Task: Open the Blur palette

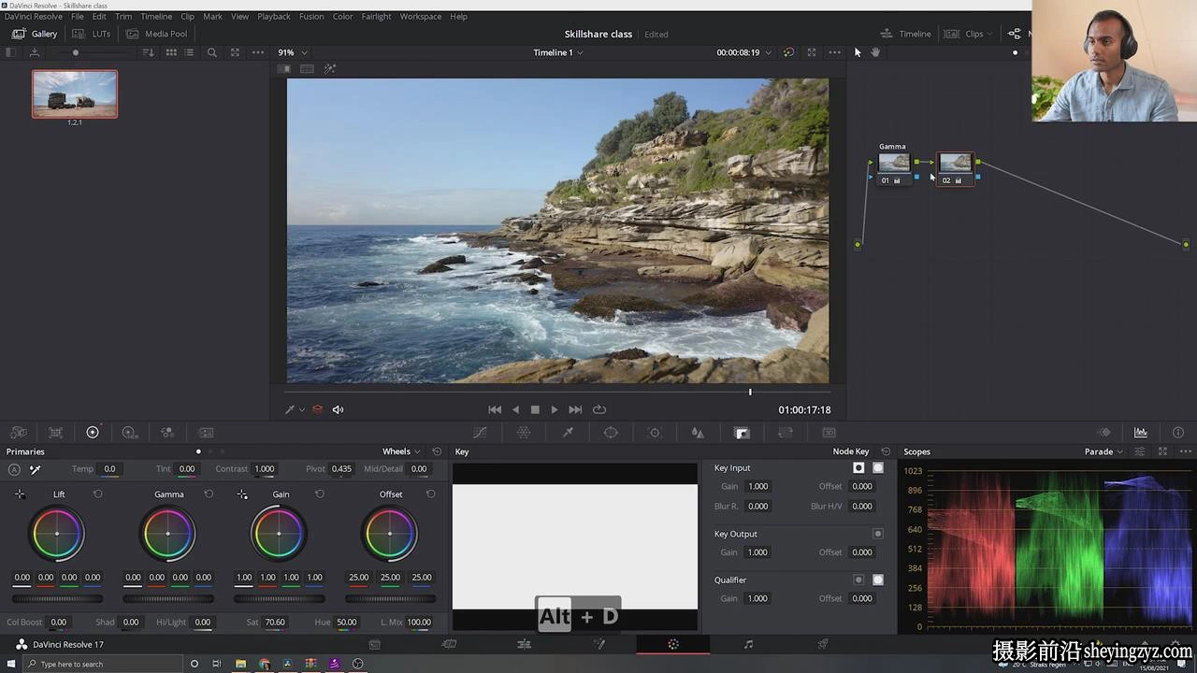Action: point(698,433)
